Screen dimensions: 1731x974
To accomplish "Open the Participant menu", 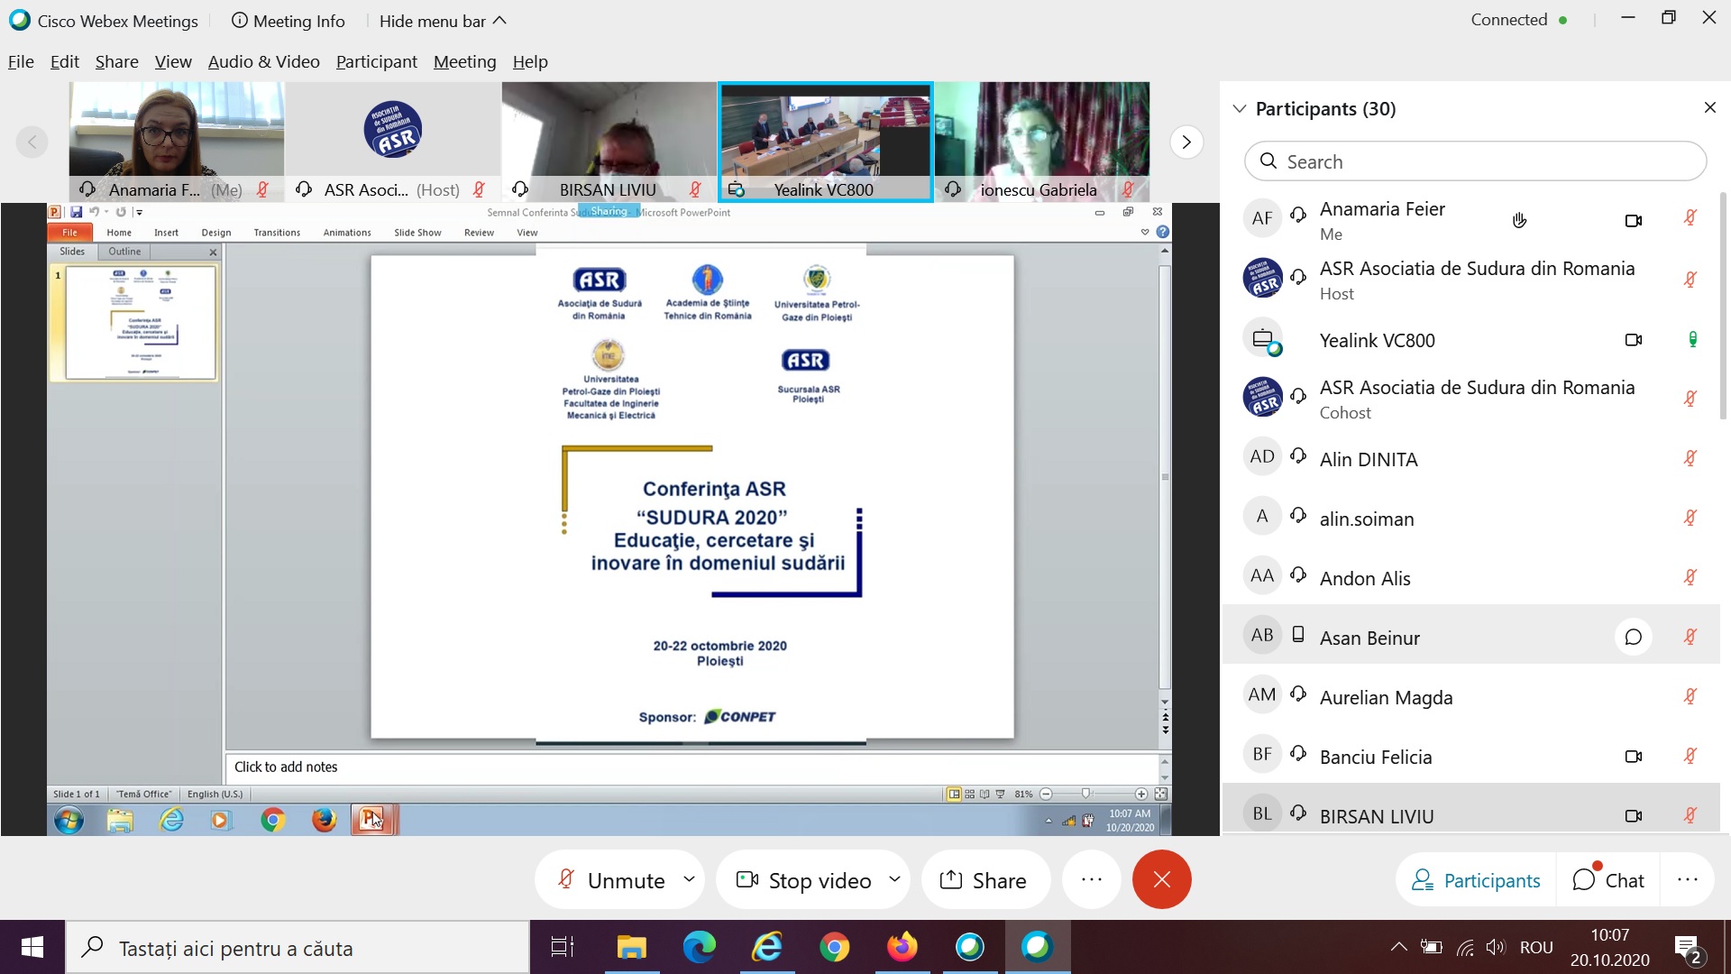I will point(376,61).
